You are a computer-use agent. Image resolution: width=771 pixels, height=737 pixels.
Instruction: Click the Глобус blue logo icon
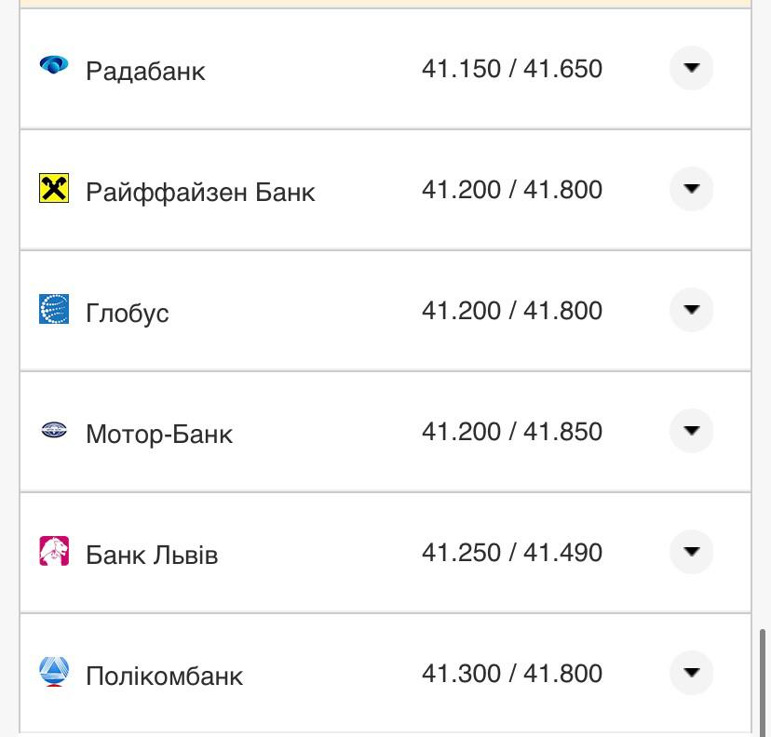tap(54, 309)
